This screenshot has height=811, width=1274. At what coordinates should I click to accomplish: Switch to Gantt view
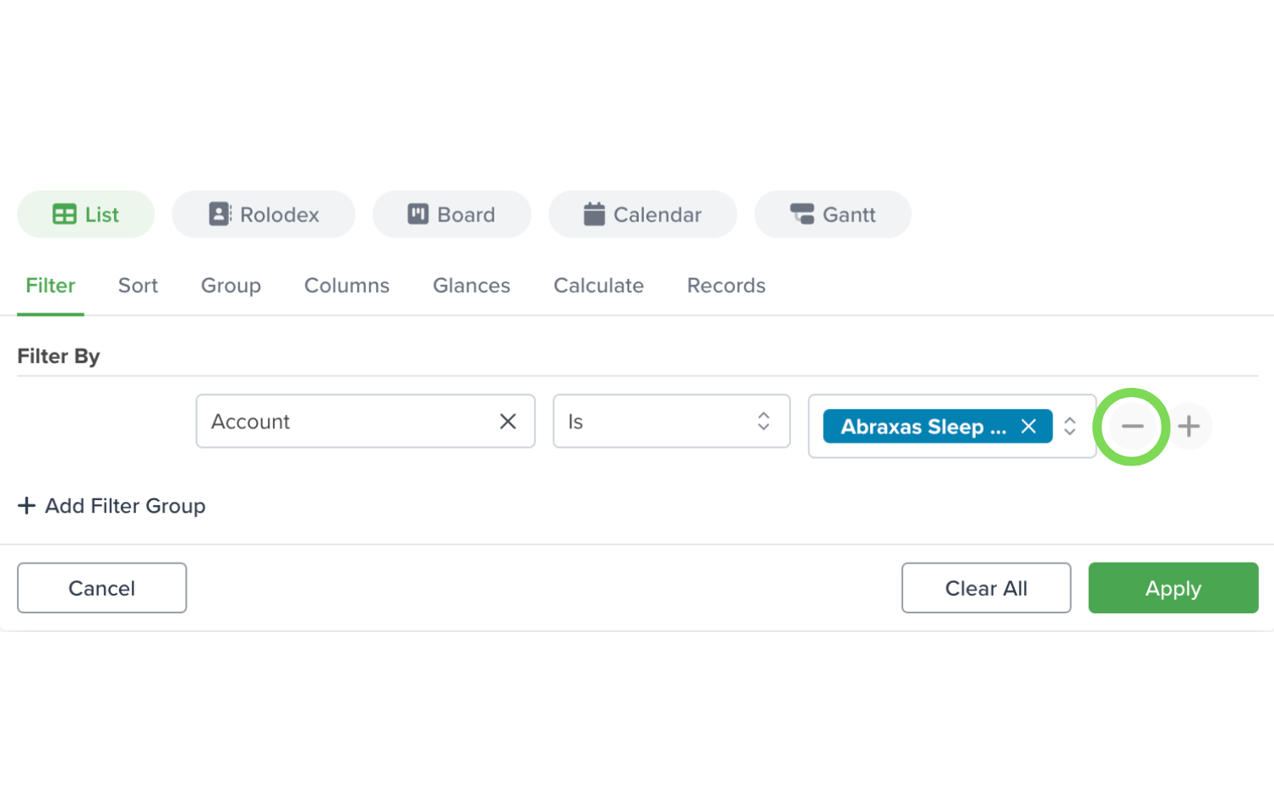tap(833, 215)
